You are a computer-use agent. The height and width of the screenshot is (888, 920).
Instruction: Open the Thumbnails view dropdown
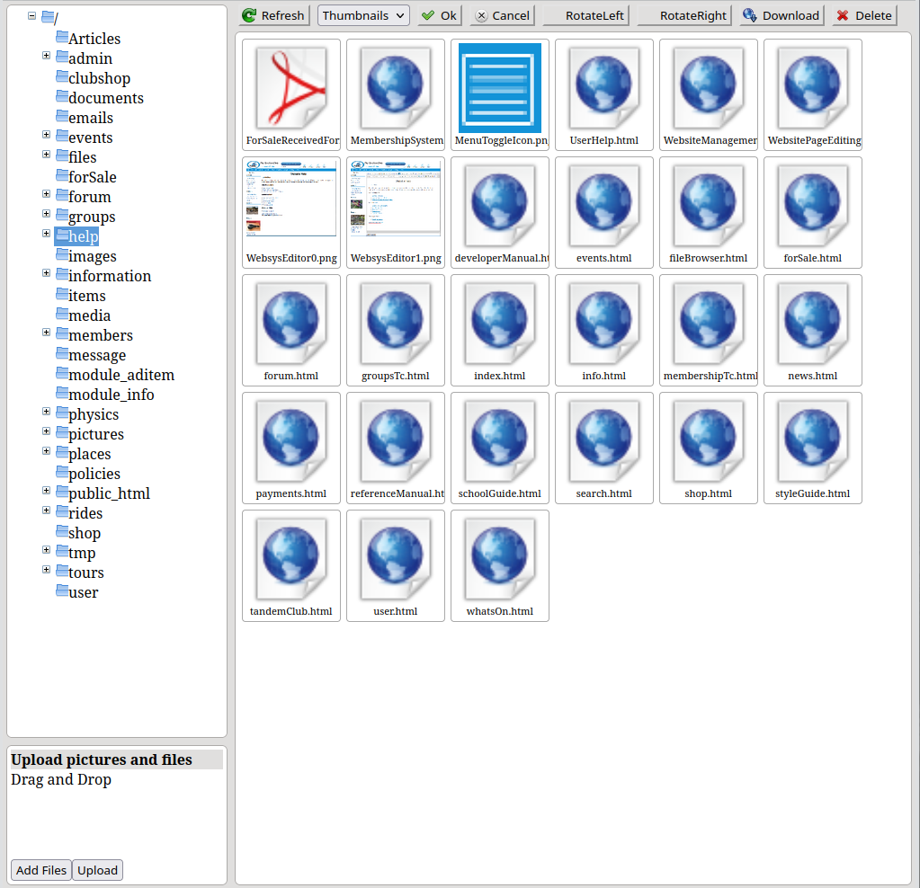coord(363,15)
